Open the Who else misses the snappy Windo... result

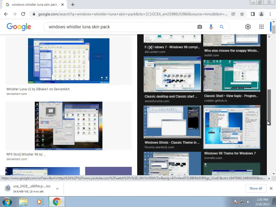point(232,51)
